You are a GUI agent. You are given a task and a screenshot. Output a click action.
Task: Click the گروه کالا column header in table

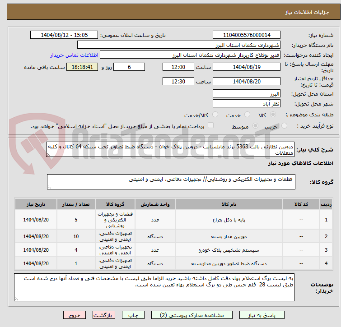pyautogui.click(x=115, y=204)
